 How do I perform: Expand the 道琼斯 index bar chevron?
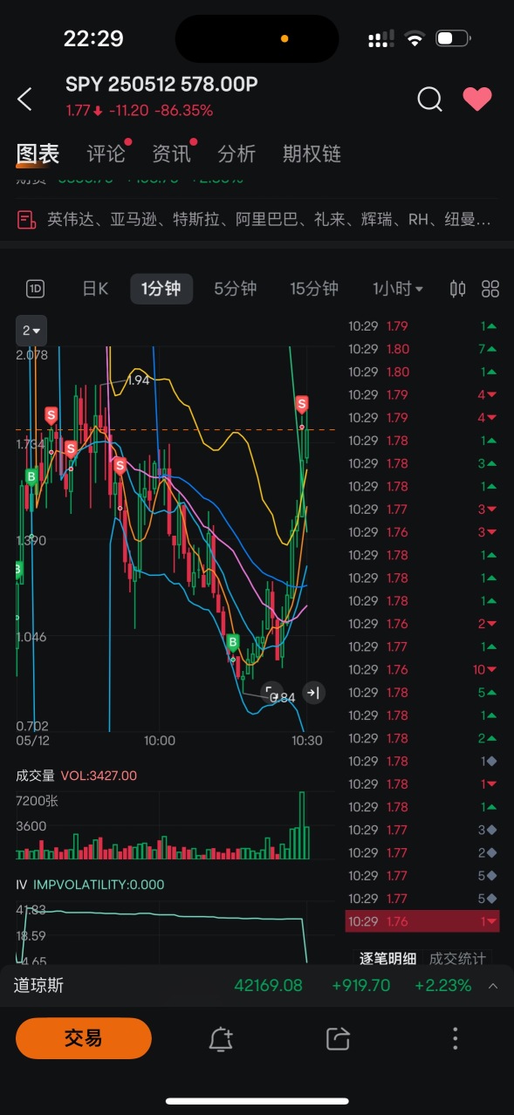(493, 986)
